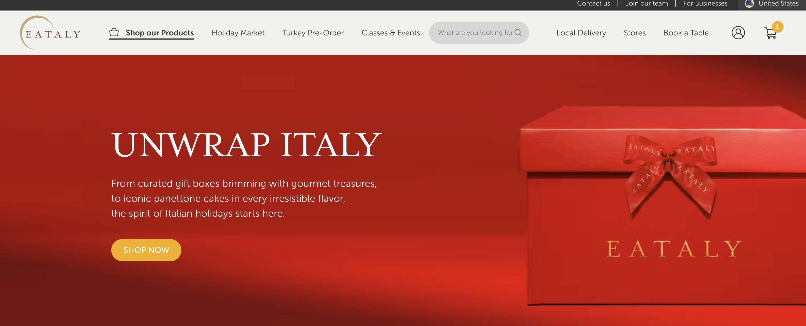The image size is (806, 326).
Task: Open the user account icon
Action: [x=738, y=32]
